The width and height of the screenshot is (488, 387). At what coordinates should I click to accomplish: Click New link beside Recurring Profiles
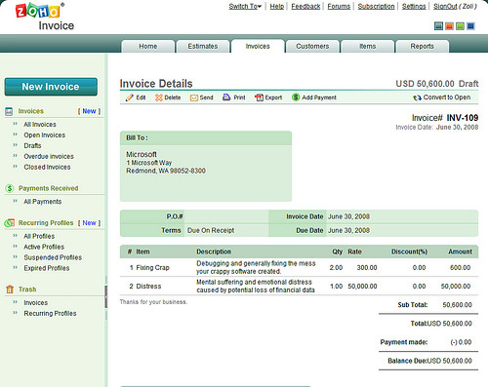[x=89, y=223]
